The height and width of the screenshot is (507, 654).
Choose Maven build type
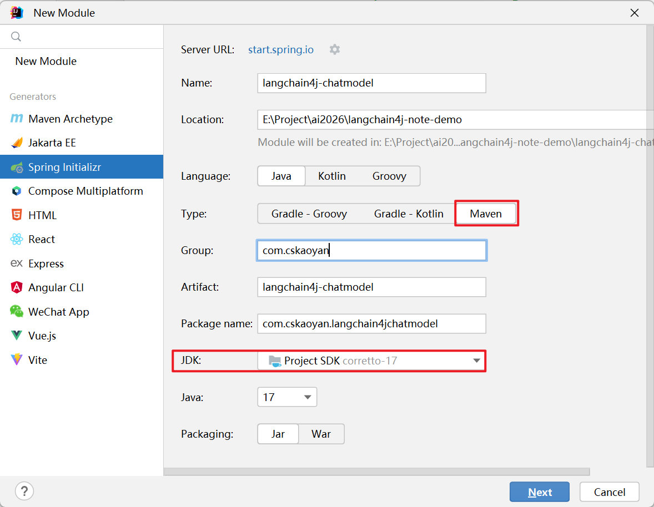(486, 214)
